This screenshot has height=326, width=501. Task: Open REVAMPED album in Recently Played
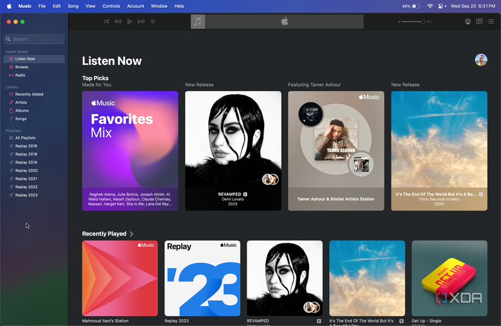tap(285, 278)
